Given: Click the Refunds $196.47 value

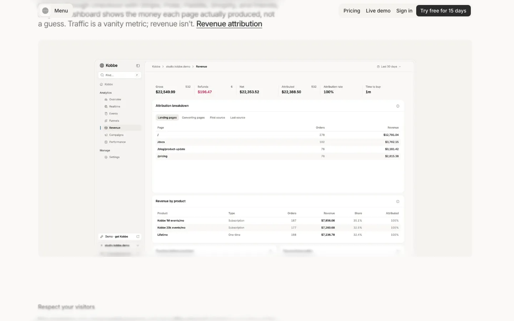Looking at the screenshot, I should pos(205,92).
